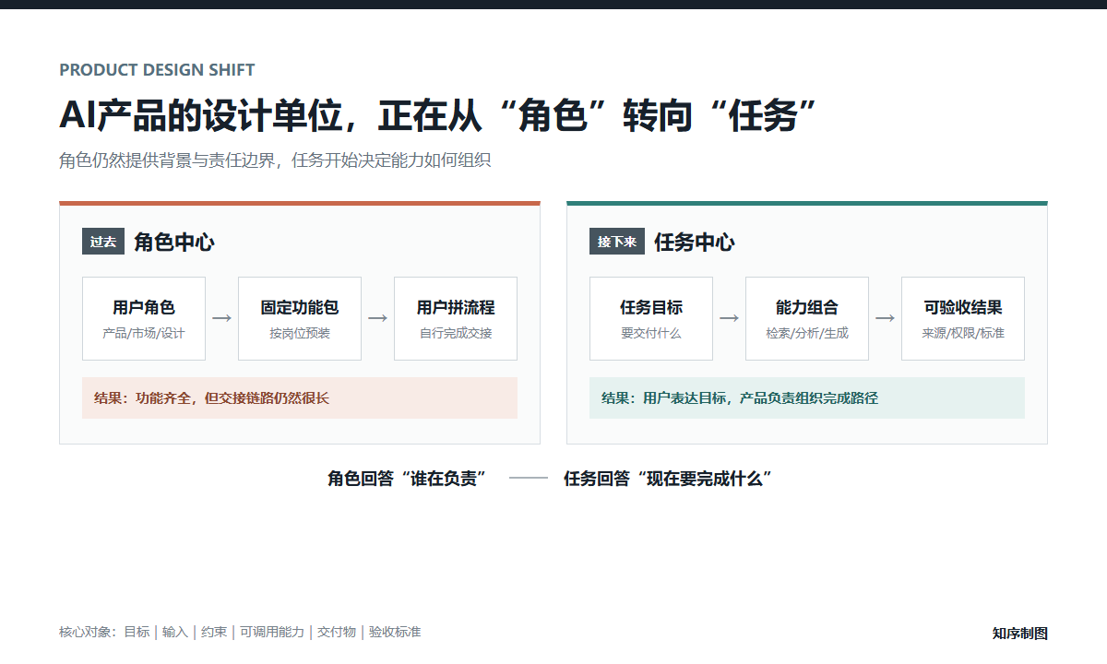1107x664 pixels.
Task: Click the result box 功能齐全，但交接链路仍然很长
Action: [300, 398]
